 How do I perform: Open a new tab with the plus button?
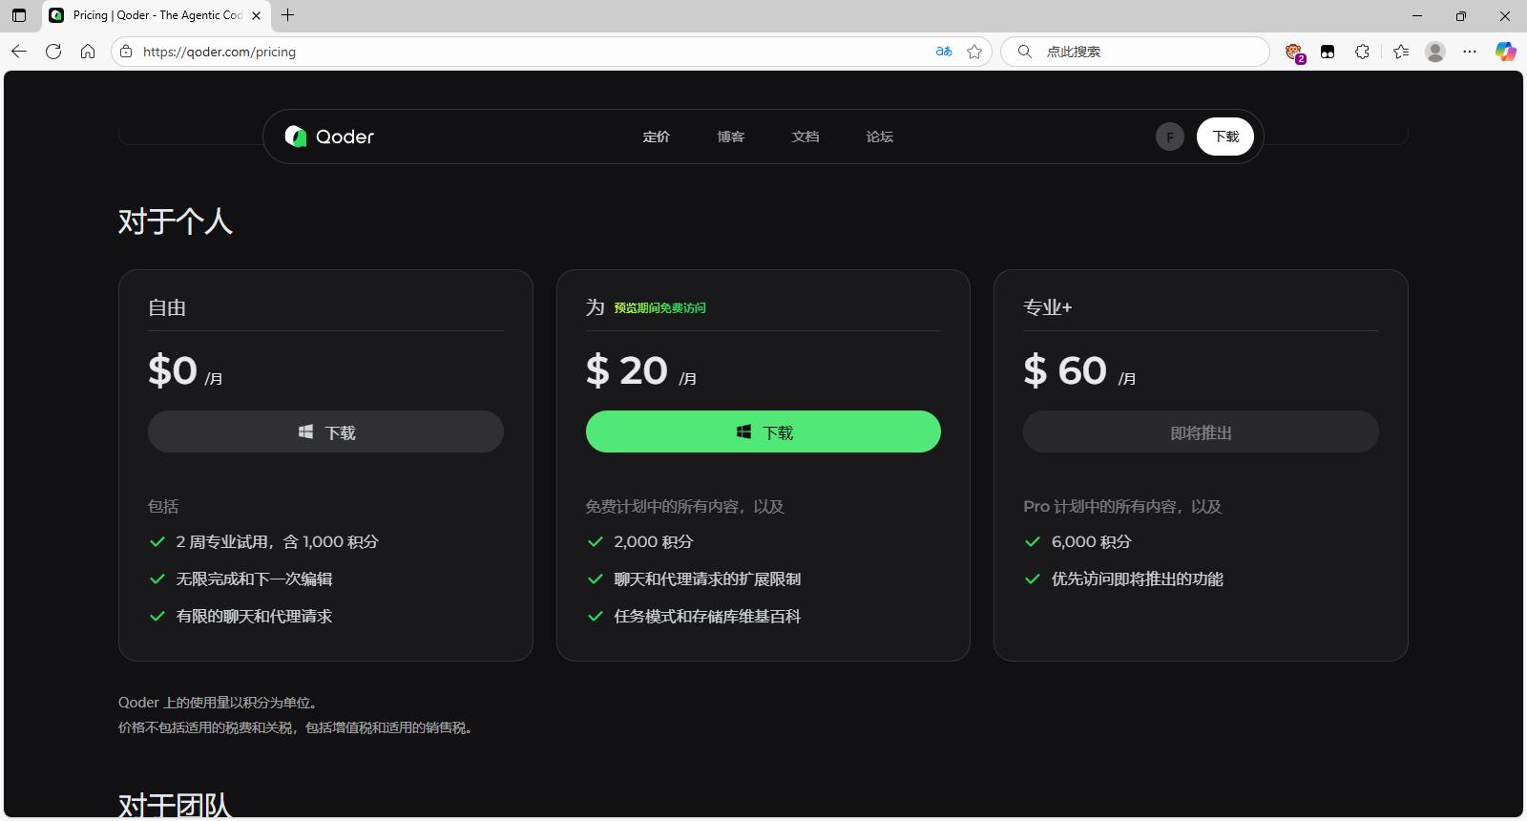[x=288, y=15]
